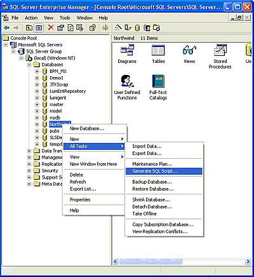
Task: Choose Shrink Database menu entry
Action: click(x=164, y=199)
